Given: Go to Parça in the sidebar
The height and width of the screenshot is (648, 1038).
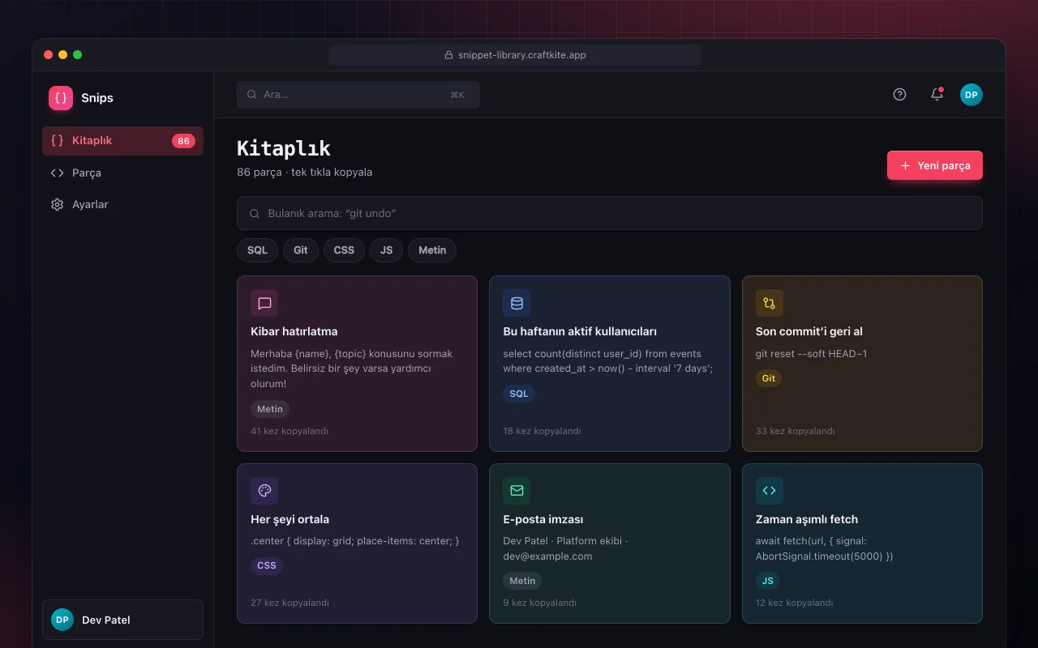Looking at the screenshot, I should coord(122,173).
